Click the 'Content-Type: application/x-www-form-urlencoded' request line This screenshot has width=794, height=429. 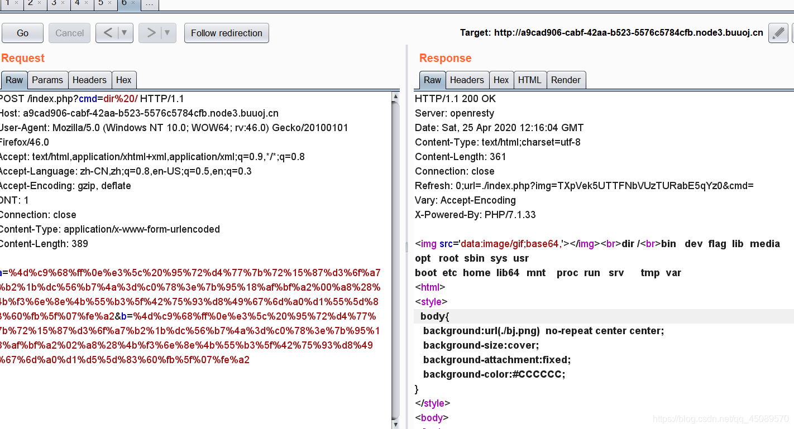110,229
